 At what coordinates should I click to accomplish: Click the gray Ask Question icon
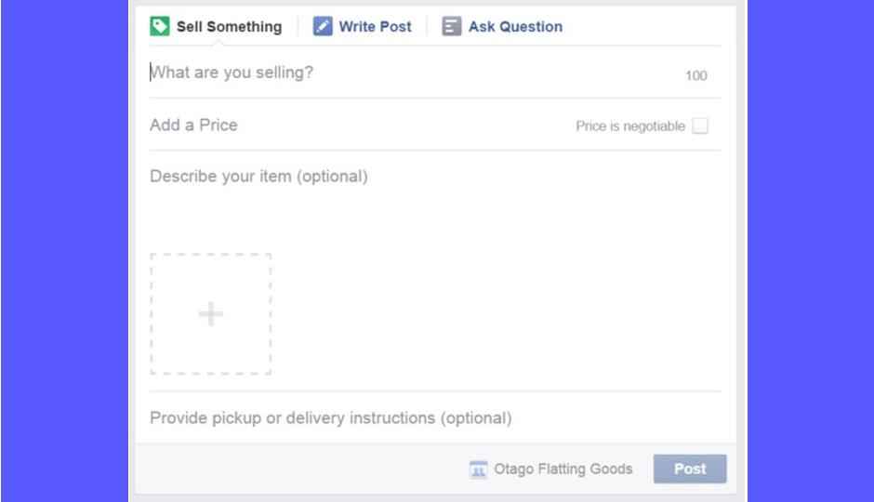point(452,26)
